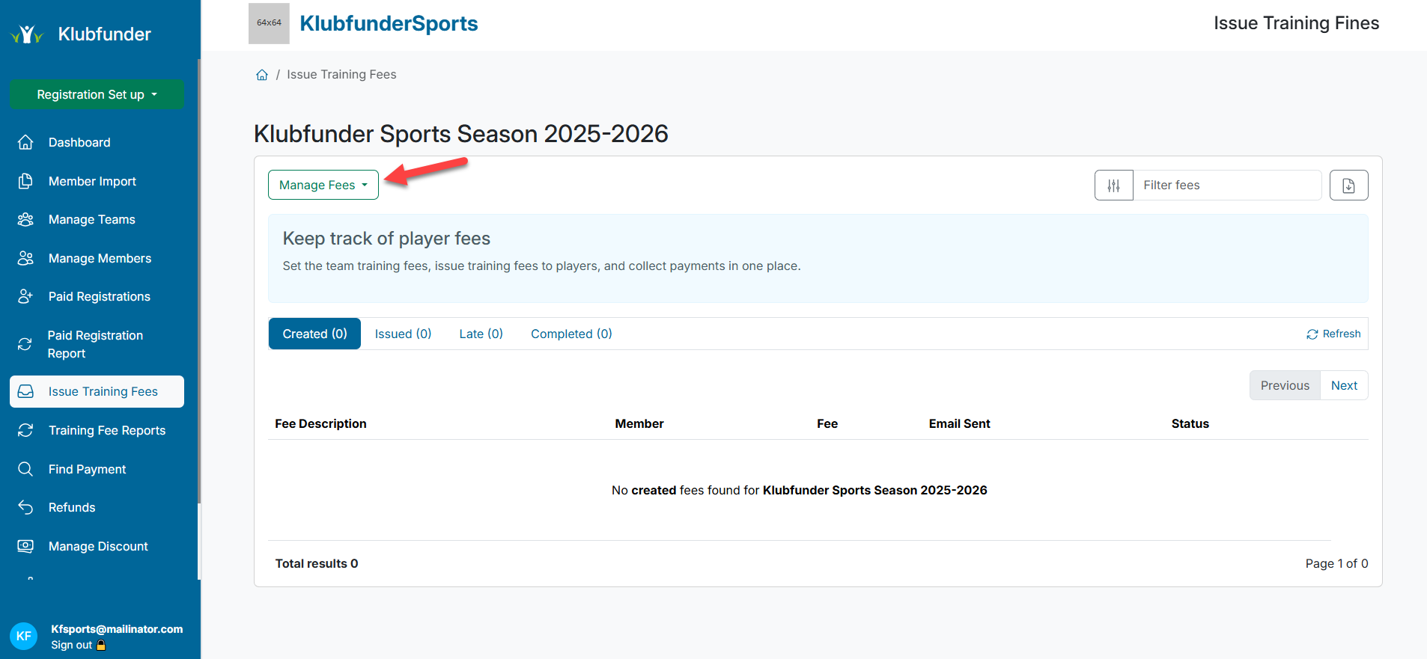
Task: Select the Late (0) tab
Action: click(x=481, y=334)
